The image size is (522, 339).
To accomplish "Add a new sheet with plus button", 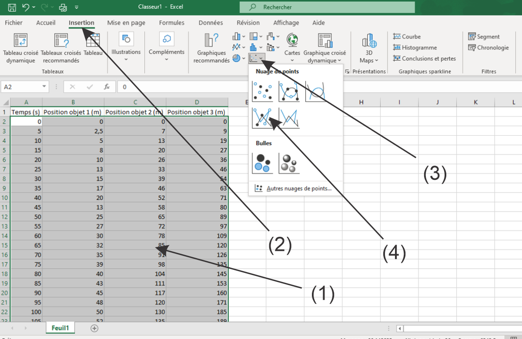I will point(94,328).
